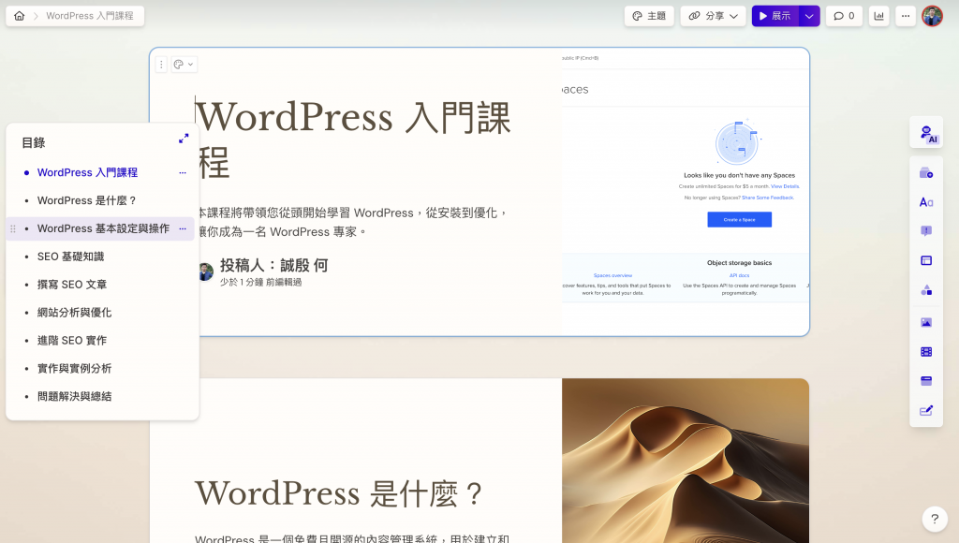Open the first card's options menu handle

pyautogui.click(x=161, y=65)
